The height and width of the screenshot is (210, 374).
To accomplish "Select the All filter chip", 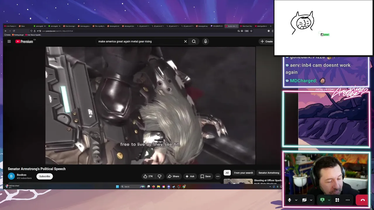I will click(227, 173).
